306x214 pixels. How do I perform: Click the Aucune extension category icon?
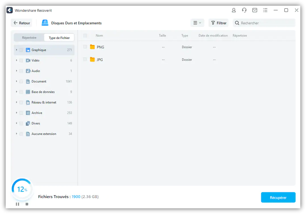pyautogui.click(x=28, y=134)
